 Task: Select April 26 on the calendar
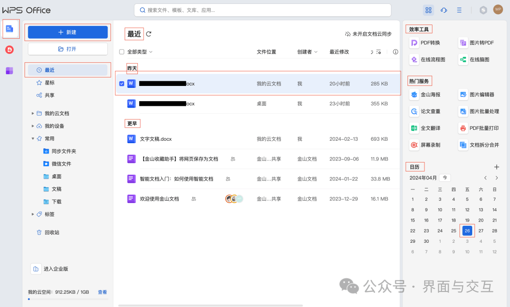467,230
